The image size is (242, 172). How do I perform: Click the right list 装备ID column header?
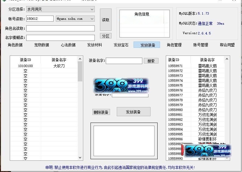pyautogui.click(x=179, y=60)
